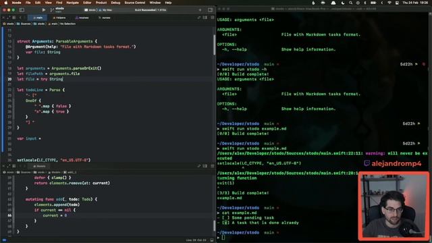The image size is (432, 243).
Task: Open the related items grid in top editor
Action: click(13, 18)
